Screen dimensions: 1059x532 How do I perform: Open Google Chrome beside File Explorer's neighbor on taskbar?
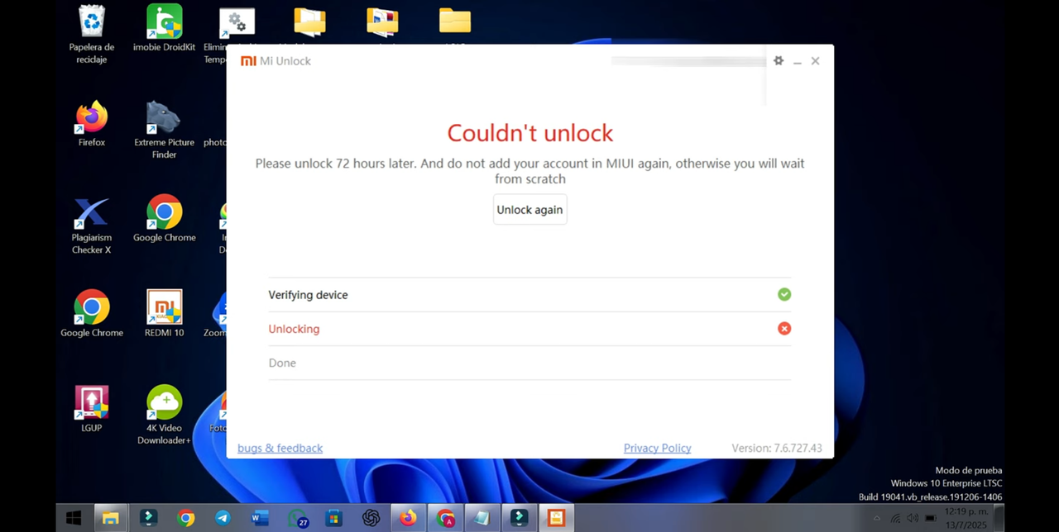tap(185, 518)
